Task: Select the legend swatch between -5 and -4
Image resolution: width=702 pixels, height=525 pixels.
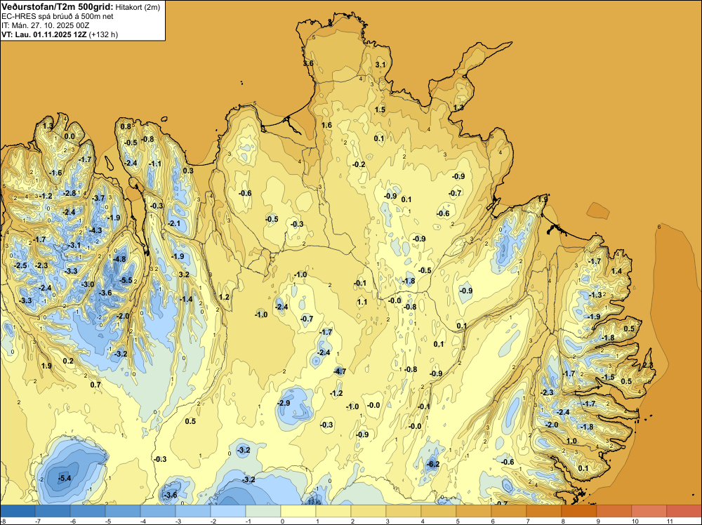Action: point(123,511)
